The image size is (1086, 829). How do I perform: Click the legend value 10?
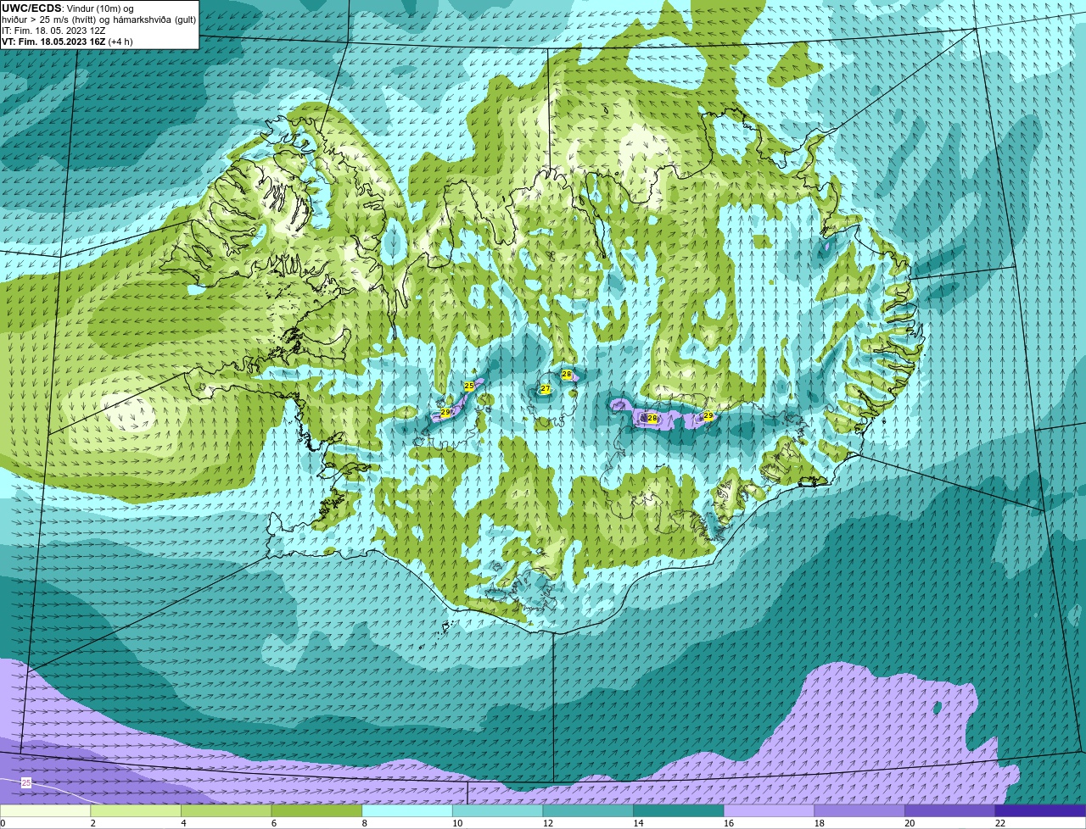tap(457, 823)
